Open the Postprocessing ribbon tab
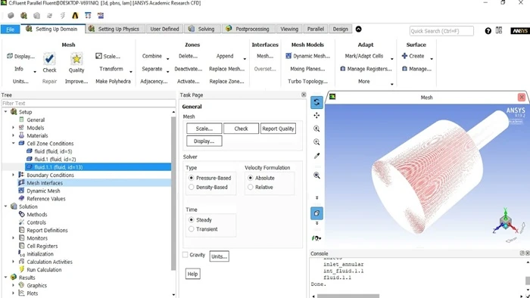The image size is (530, 298). 248,29
